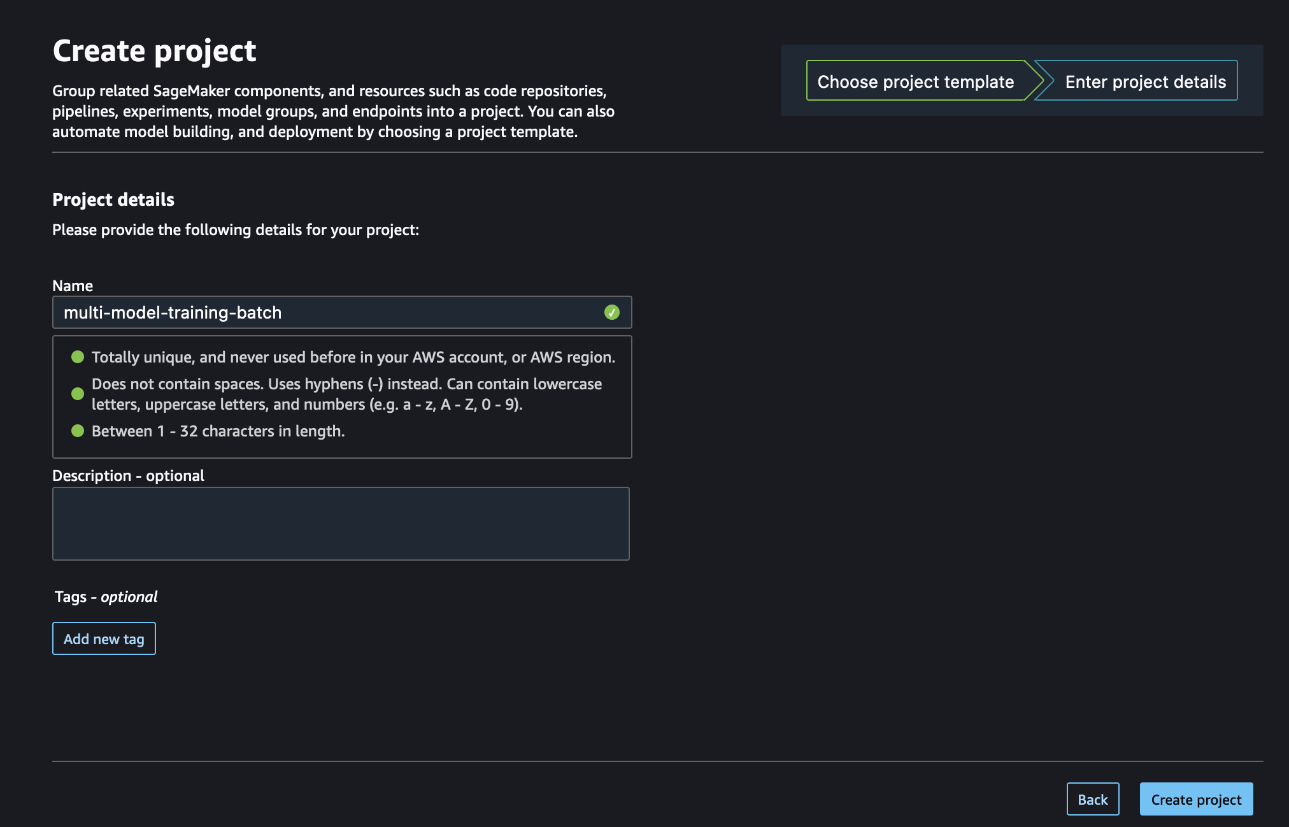This screenshot has width=1289, height=827.
Task: Select the 'Enter project details' step
Action: click(x=1144, y=82)
